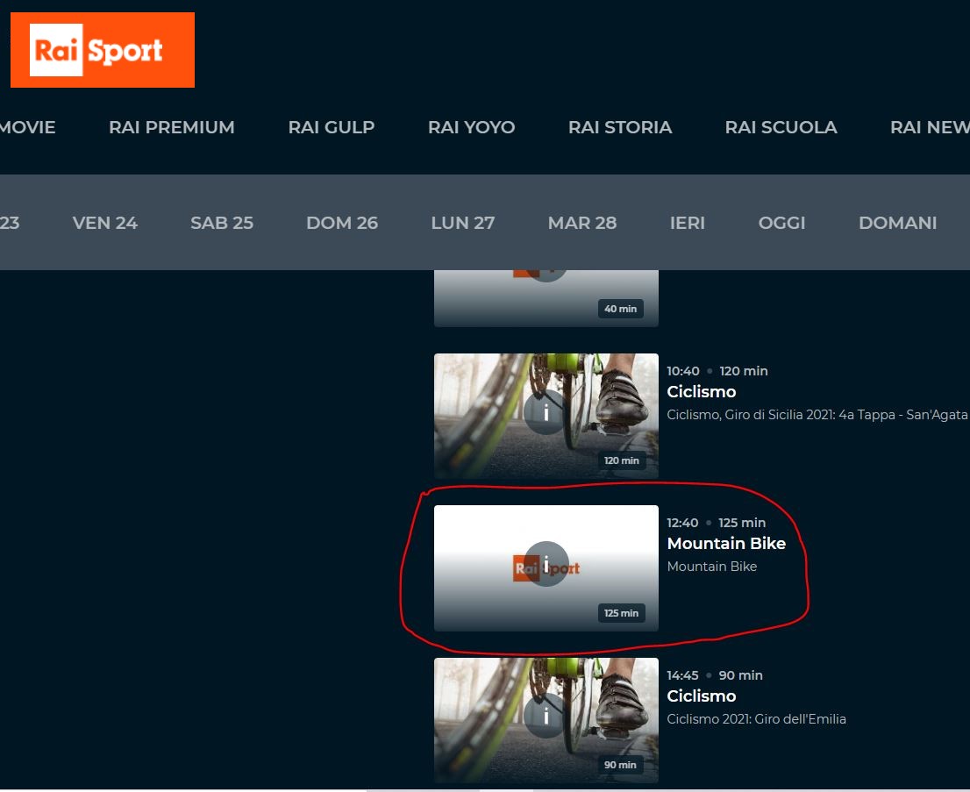Click the 90 min Ciclismo thumbnail

tap(546, 720)
